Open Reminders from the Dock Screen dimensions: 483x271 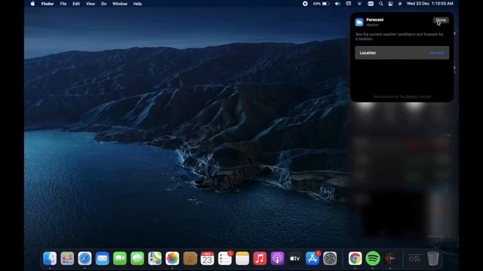pyautogui.click(x=225, y=258)
